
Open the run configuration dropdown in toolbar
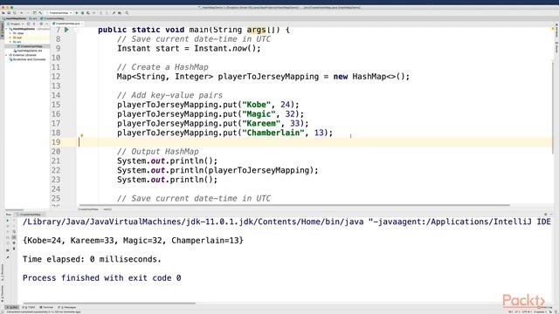point(59,13)
